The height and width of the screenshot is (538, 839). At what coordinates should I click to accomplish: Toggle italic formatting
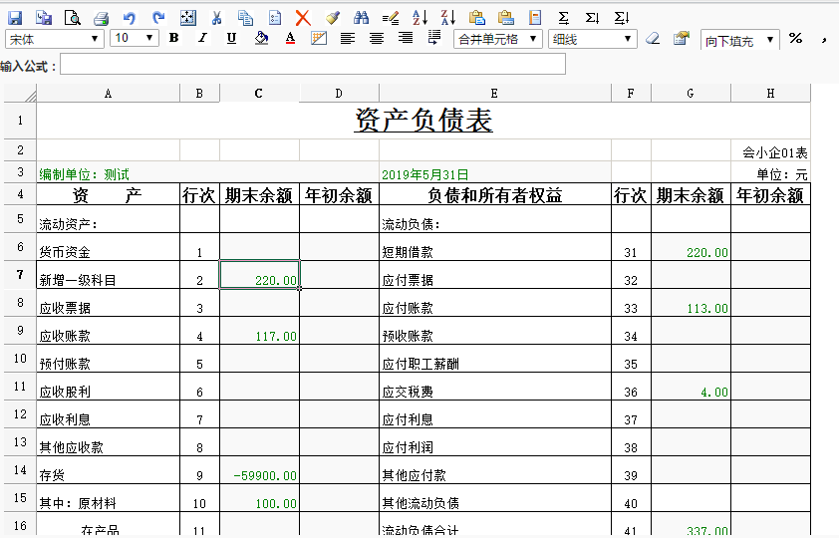(x=203, y=39)
